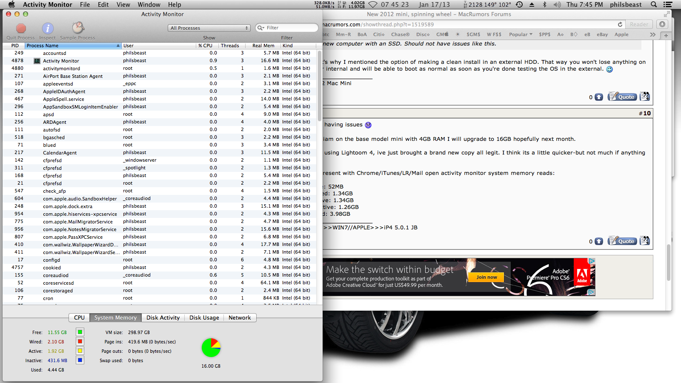This screenshot has width=681, height=383.
Task: Switch to the Disk Activity tab
Action: tap(163, 318)
